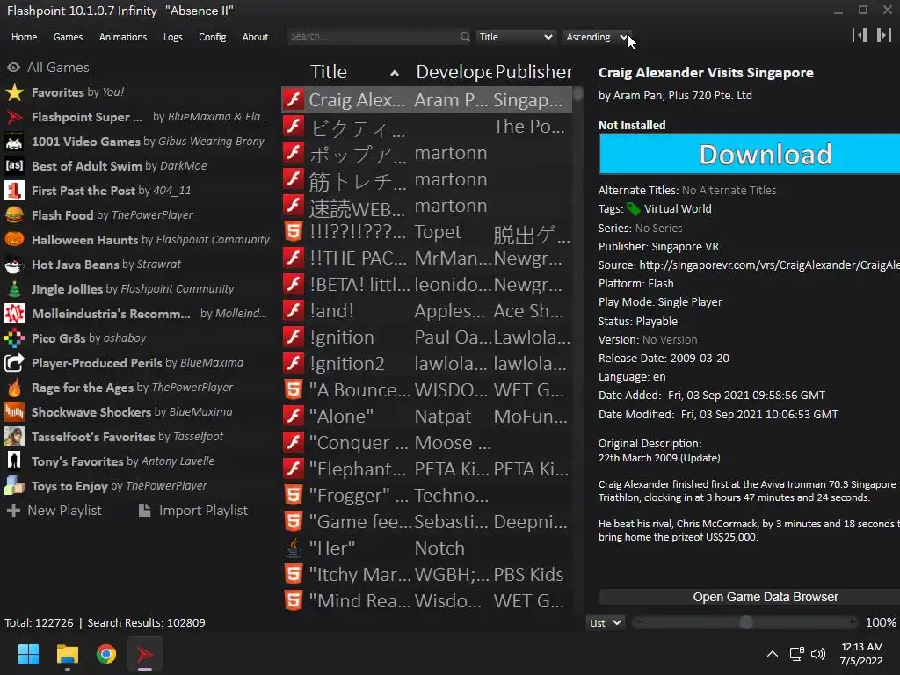Open Chrome from taskbar

click(106, 654)
